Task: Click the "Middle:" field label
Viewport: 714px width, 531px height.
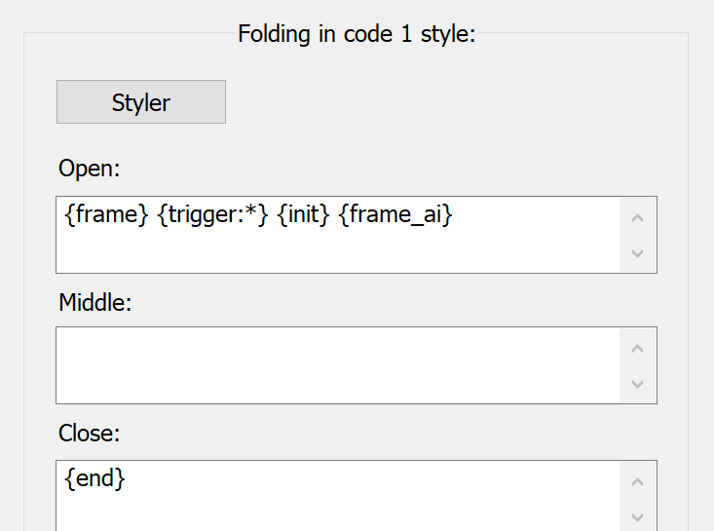Action: [95, 302]
